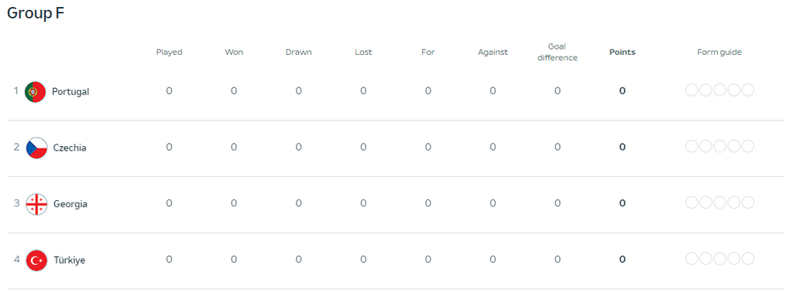The image size is (793, 296).
Task: Open the Türkiye team link
Action: click(70, 260)
